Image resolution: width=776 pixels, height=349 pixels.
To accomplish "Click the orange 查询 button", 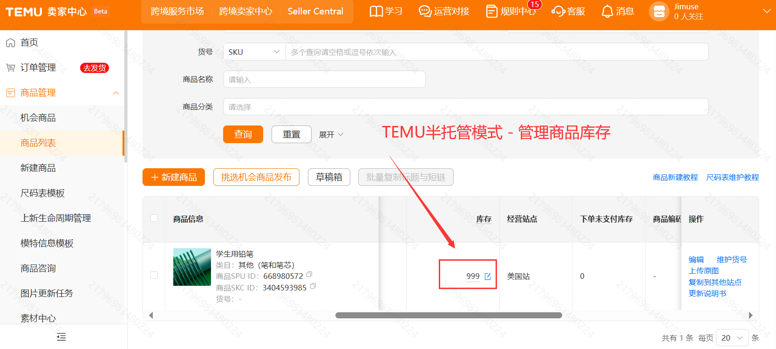I will [243, 134].
